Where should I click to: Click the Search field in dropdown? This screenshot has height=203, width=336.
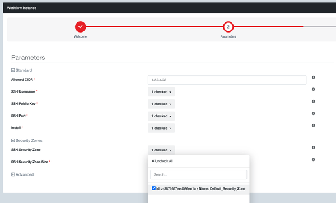pyautogui.click(x=198, y=174)
